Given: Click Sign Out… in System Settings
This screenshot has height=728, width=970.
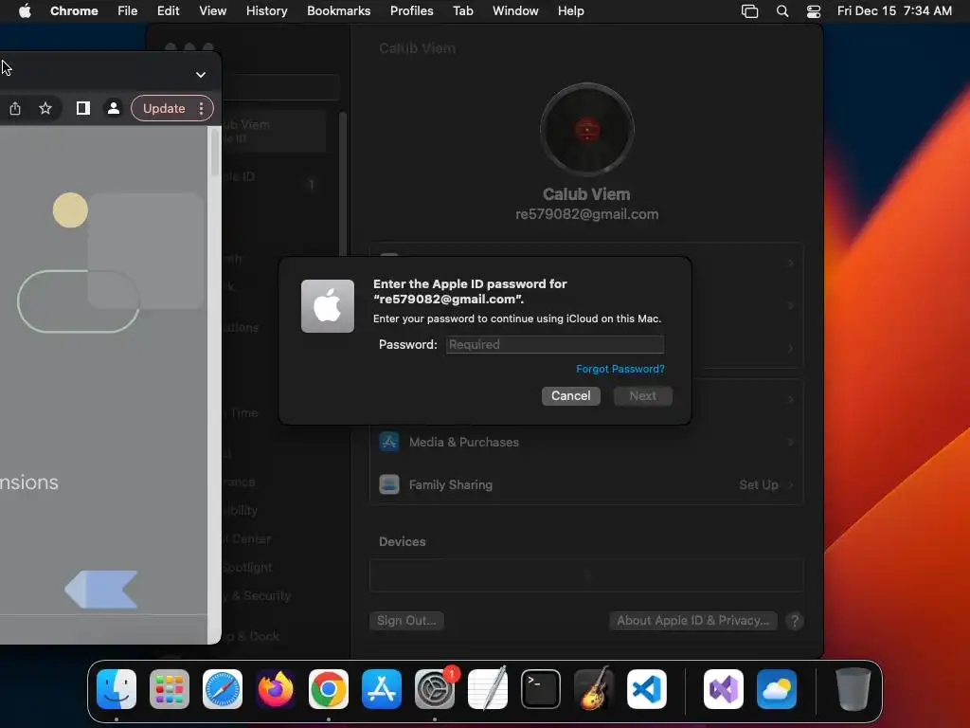Looking at the screenshot, I should point(406,620).
